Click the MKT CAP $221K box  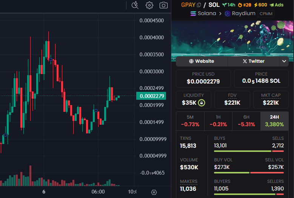point(271,100)
